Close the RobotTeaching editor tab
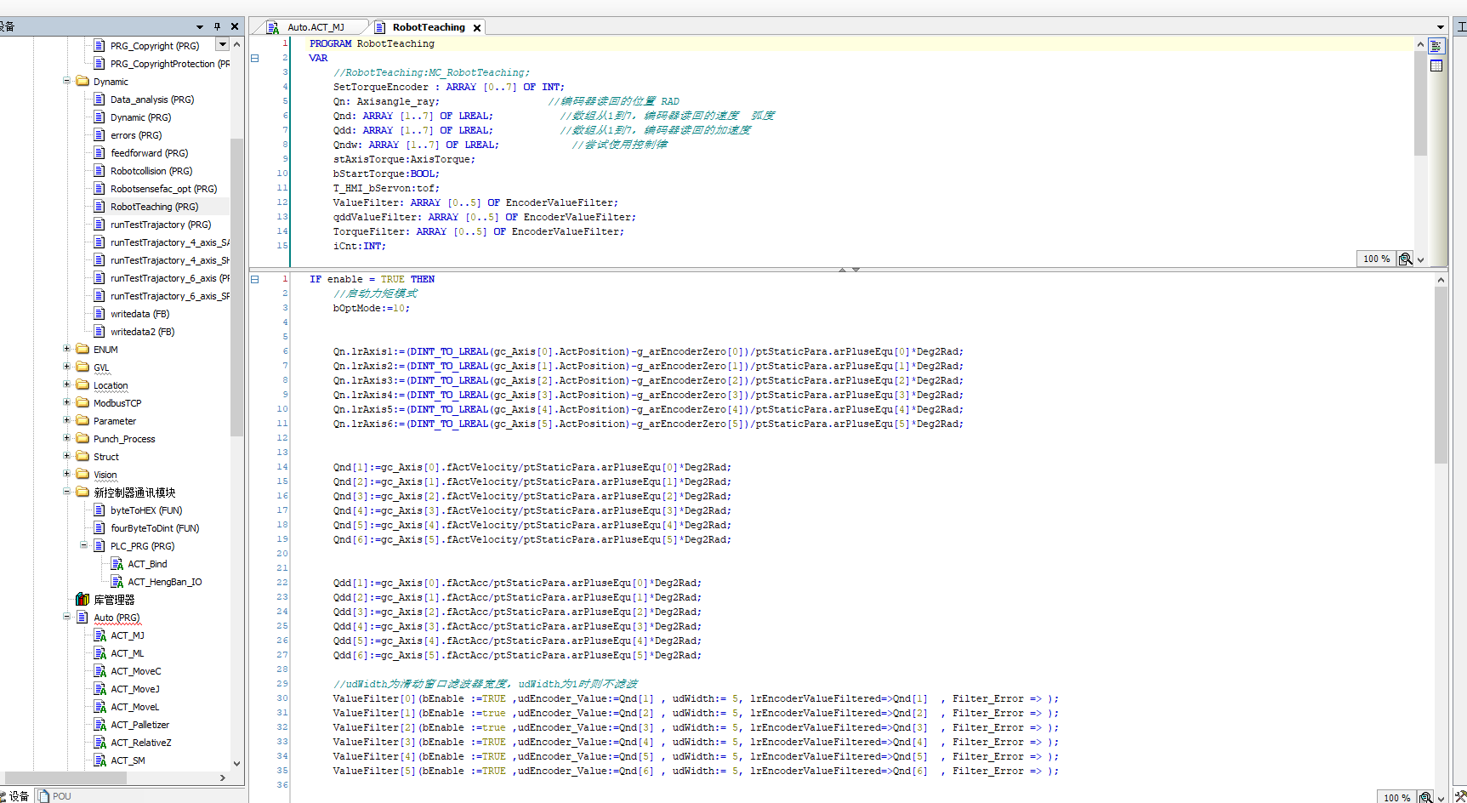This screenshot has height=803, width=1467. pos(477,28)
